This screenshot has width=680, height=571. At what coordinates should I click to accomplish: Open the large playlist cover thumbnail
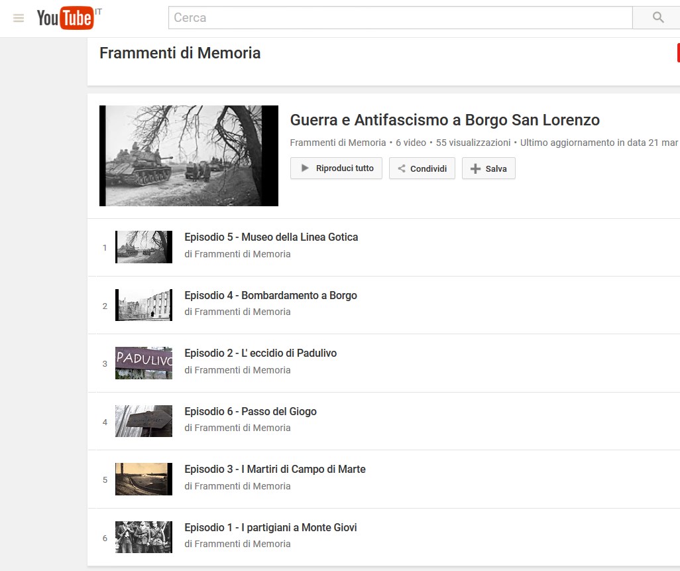click(x=189, y=156)
